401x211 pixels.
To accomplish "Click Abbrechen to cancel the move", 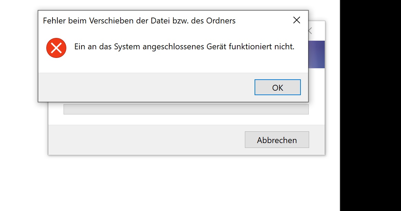I will click(x=277, y=140).
